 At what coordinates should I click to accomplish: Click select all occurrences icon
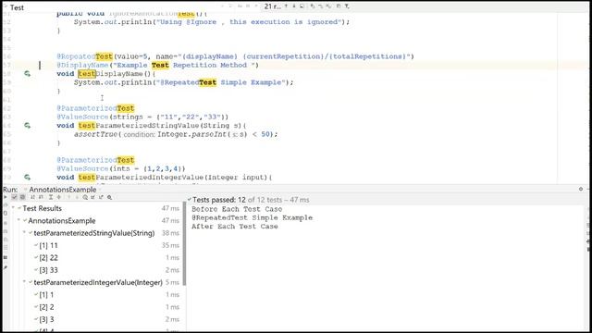329,6
